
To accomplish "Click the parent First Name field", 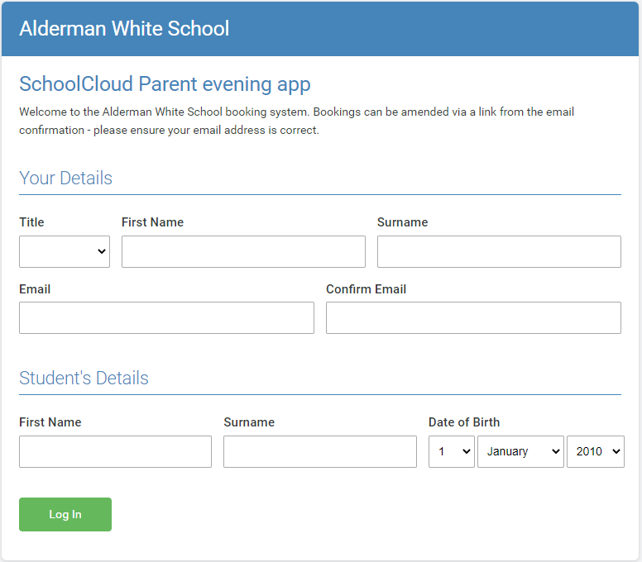I will click(x=243, y=251).
